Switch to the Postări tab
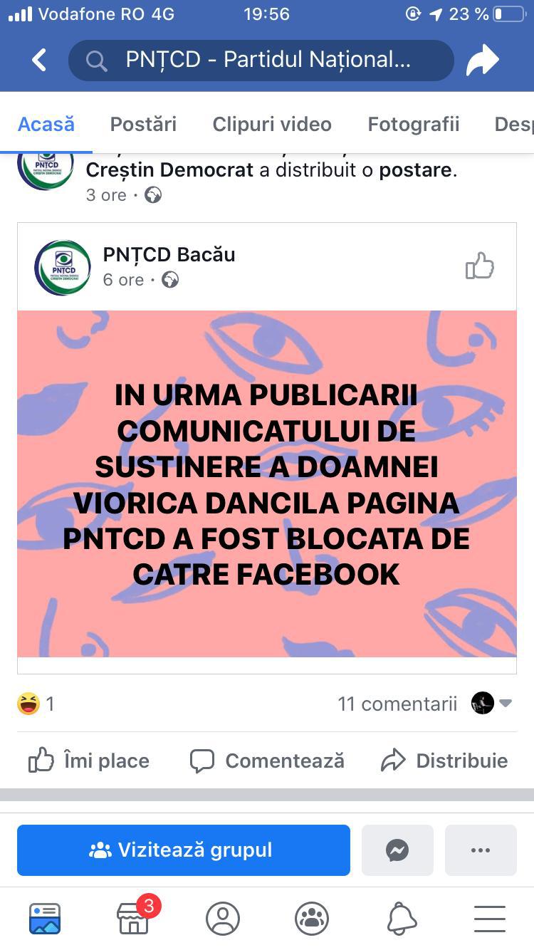Viewport: 534px width, 950px height. pos(143,124)
